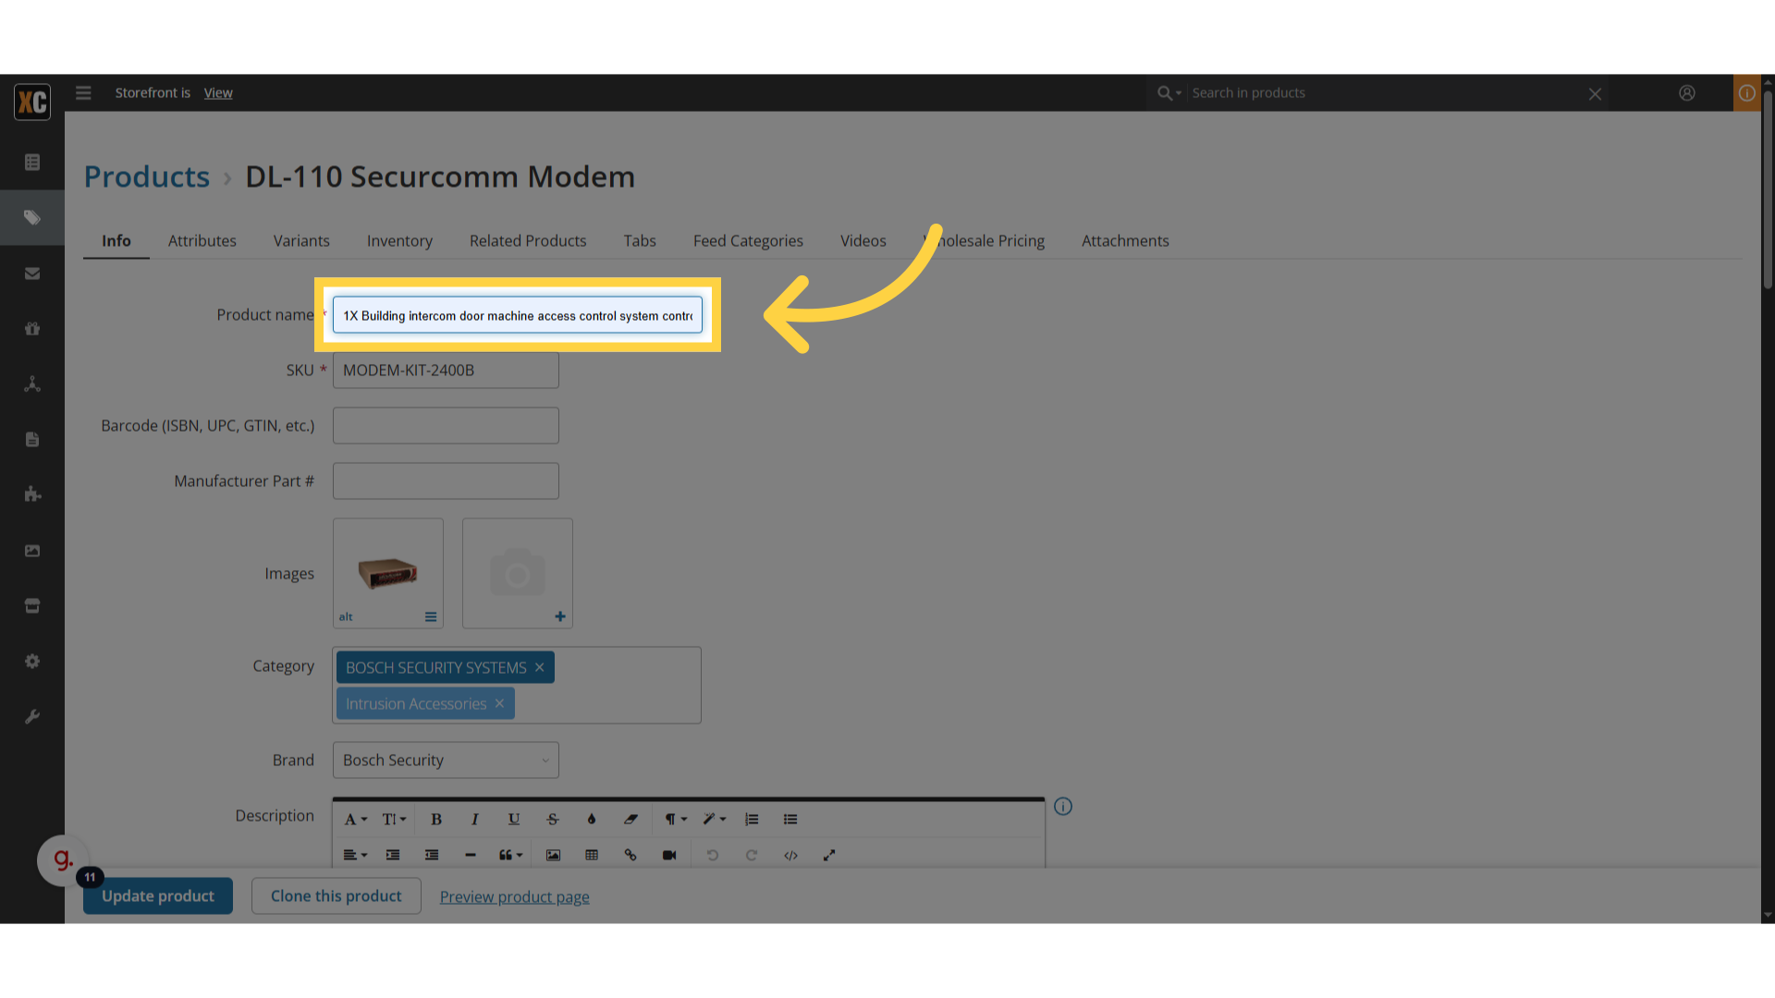Undo last edit in description editor
This screenshot has height=998, width=1775.
pos(713,856)
